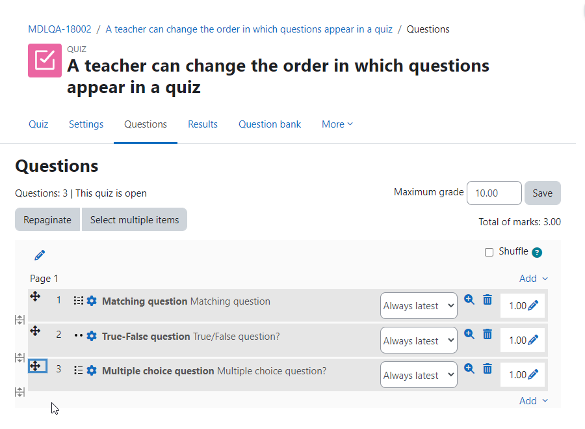The image size is (585, 429).
Task: Open Always latest dropdown for Multiple choice question
Action: point(419,375)
